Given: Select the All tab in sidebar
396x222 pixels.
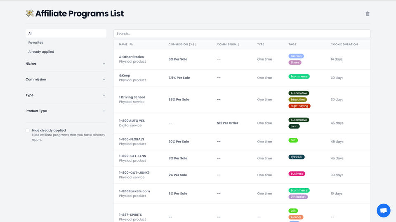Looking at the screenshot, I should tap(66, 33).
